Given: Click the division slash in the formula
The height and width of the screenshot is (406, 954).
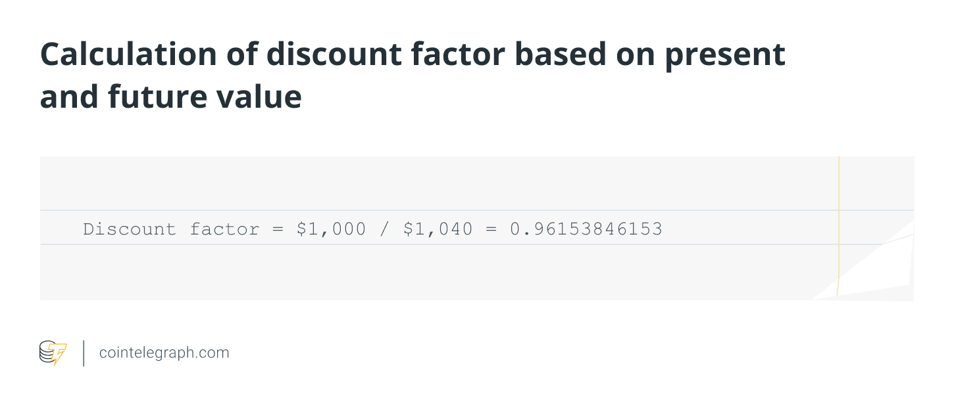Looking at the screenshot, I should (385, 229).
